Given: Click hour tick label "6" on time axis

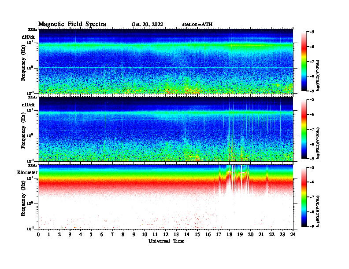Looking at the screenshot, I should (x=102, y=235).
